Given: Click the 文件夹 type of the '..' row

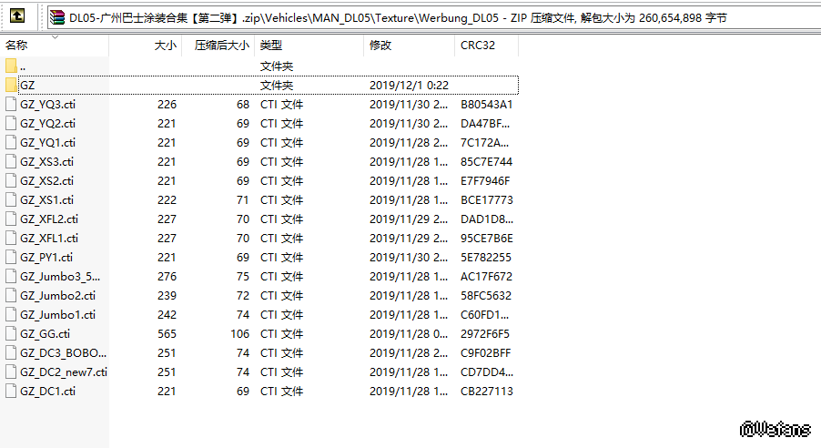Looking at the screenshot, I should [x=277, y=66].
